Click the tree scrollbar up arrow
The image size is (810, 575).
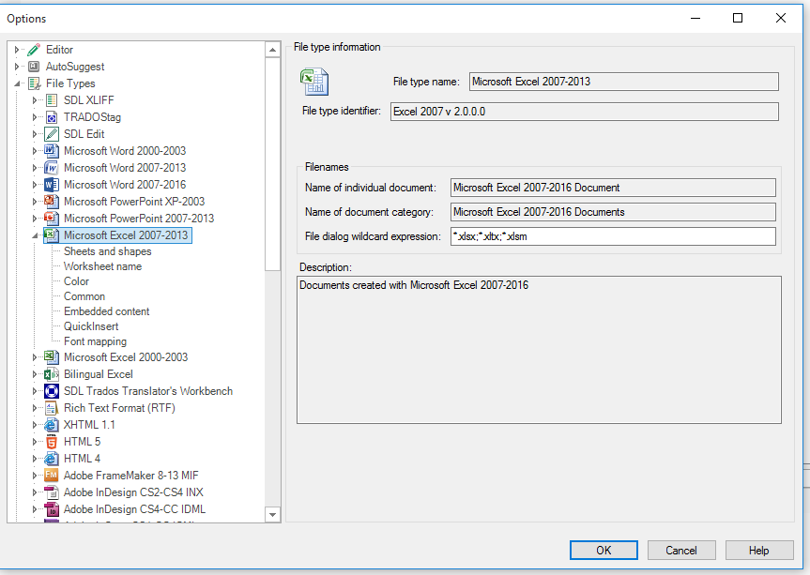tap(273, 50)
